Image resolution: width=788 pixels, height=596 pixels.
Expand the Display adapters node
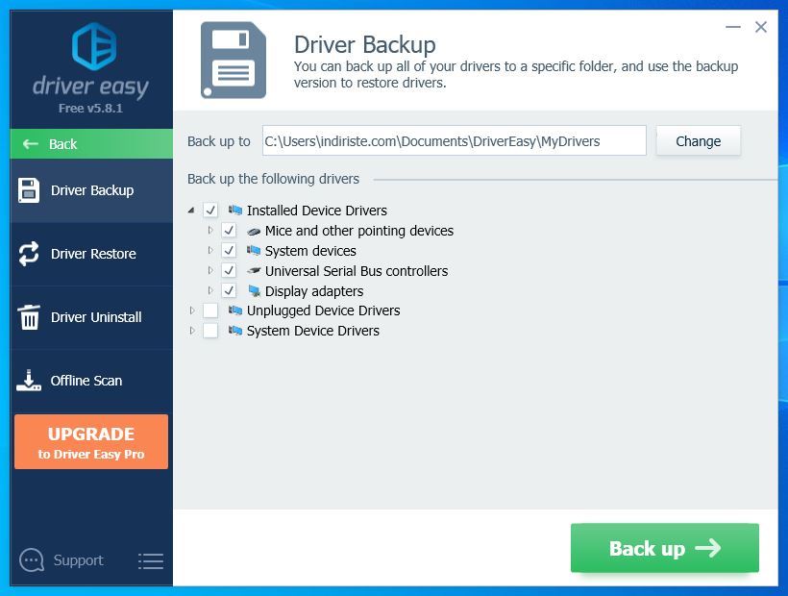(210, 290)
